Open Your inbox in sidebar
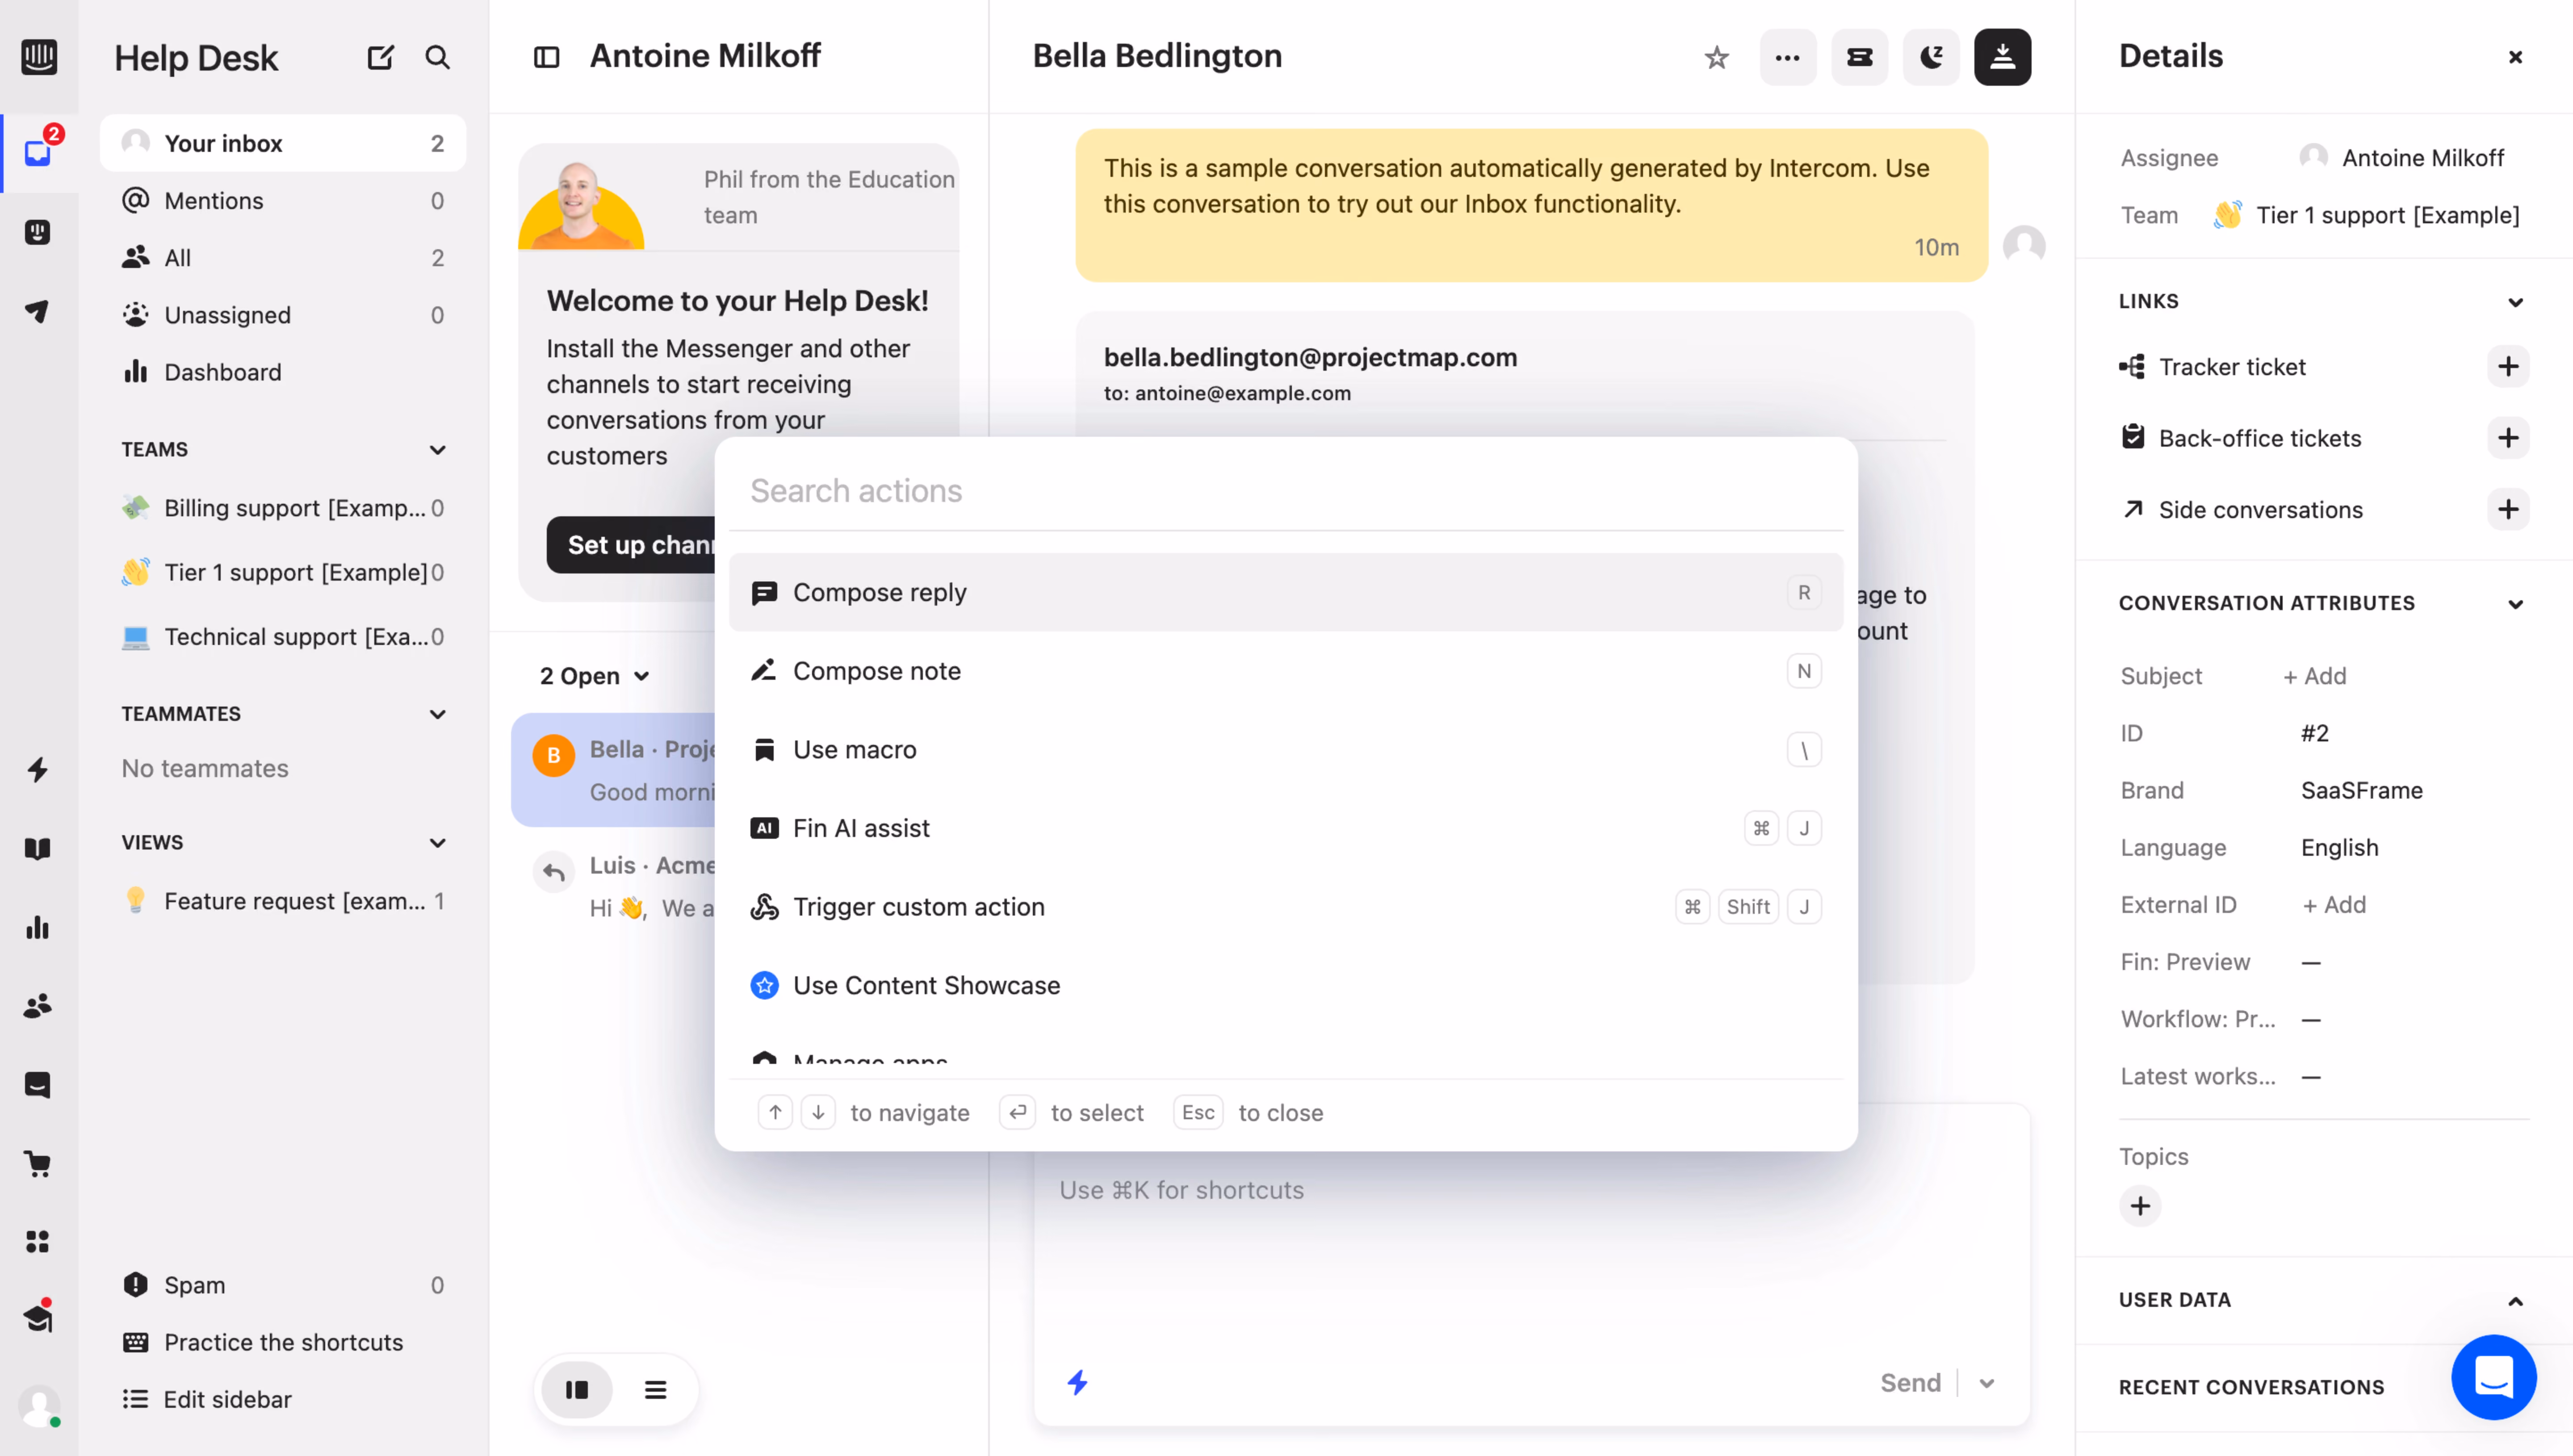The image size is (2573, 1456). 283,143
